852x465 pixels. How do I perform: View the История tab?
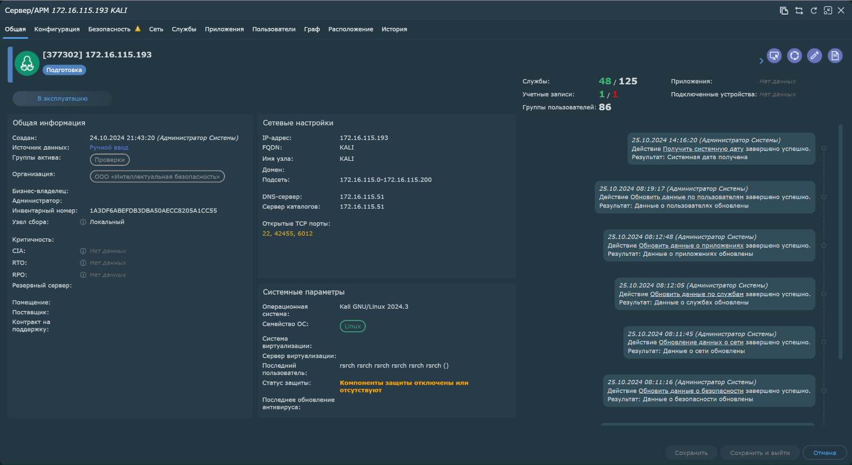[x=394, y=29]
